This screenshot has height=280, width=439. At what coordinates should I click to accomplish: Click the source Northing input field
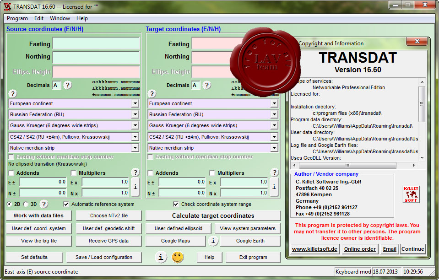pos(96,57)
